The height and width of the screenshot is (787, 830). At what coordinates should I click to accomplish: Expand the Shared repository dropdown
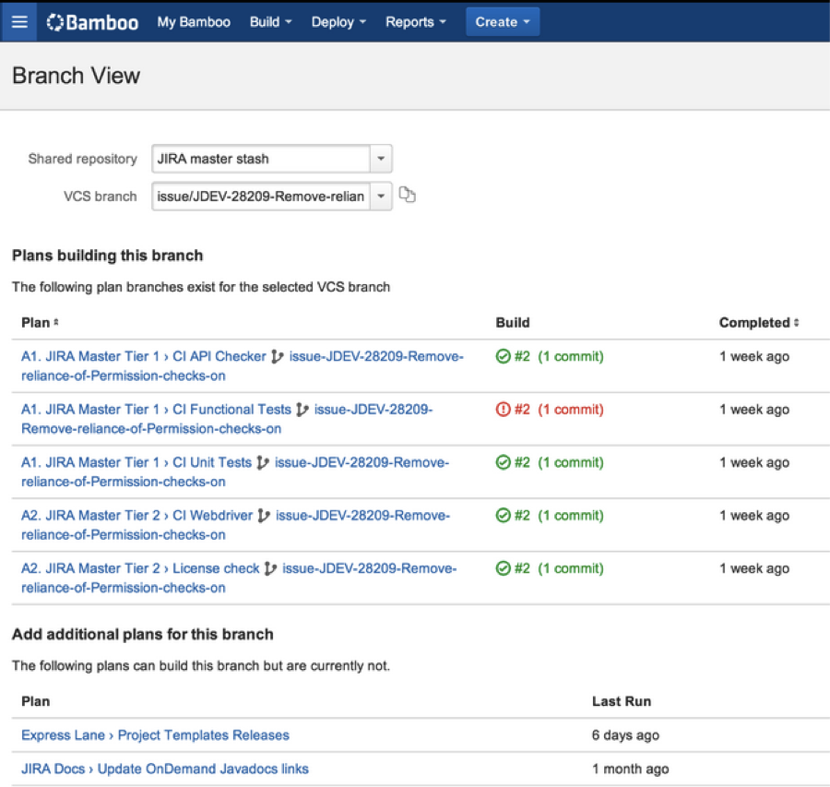381,159
